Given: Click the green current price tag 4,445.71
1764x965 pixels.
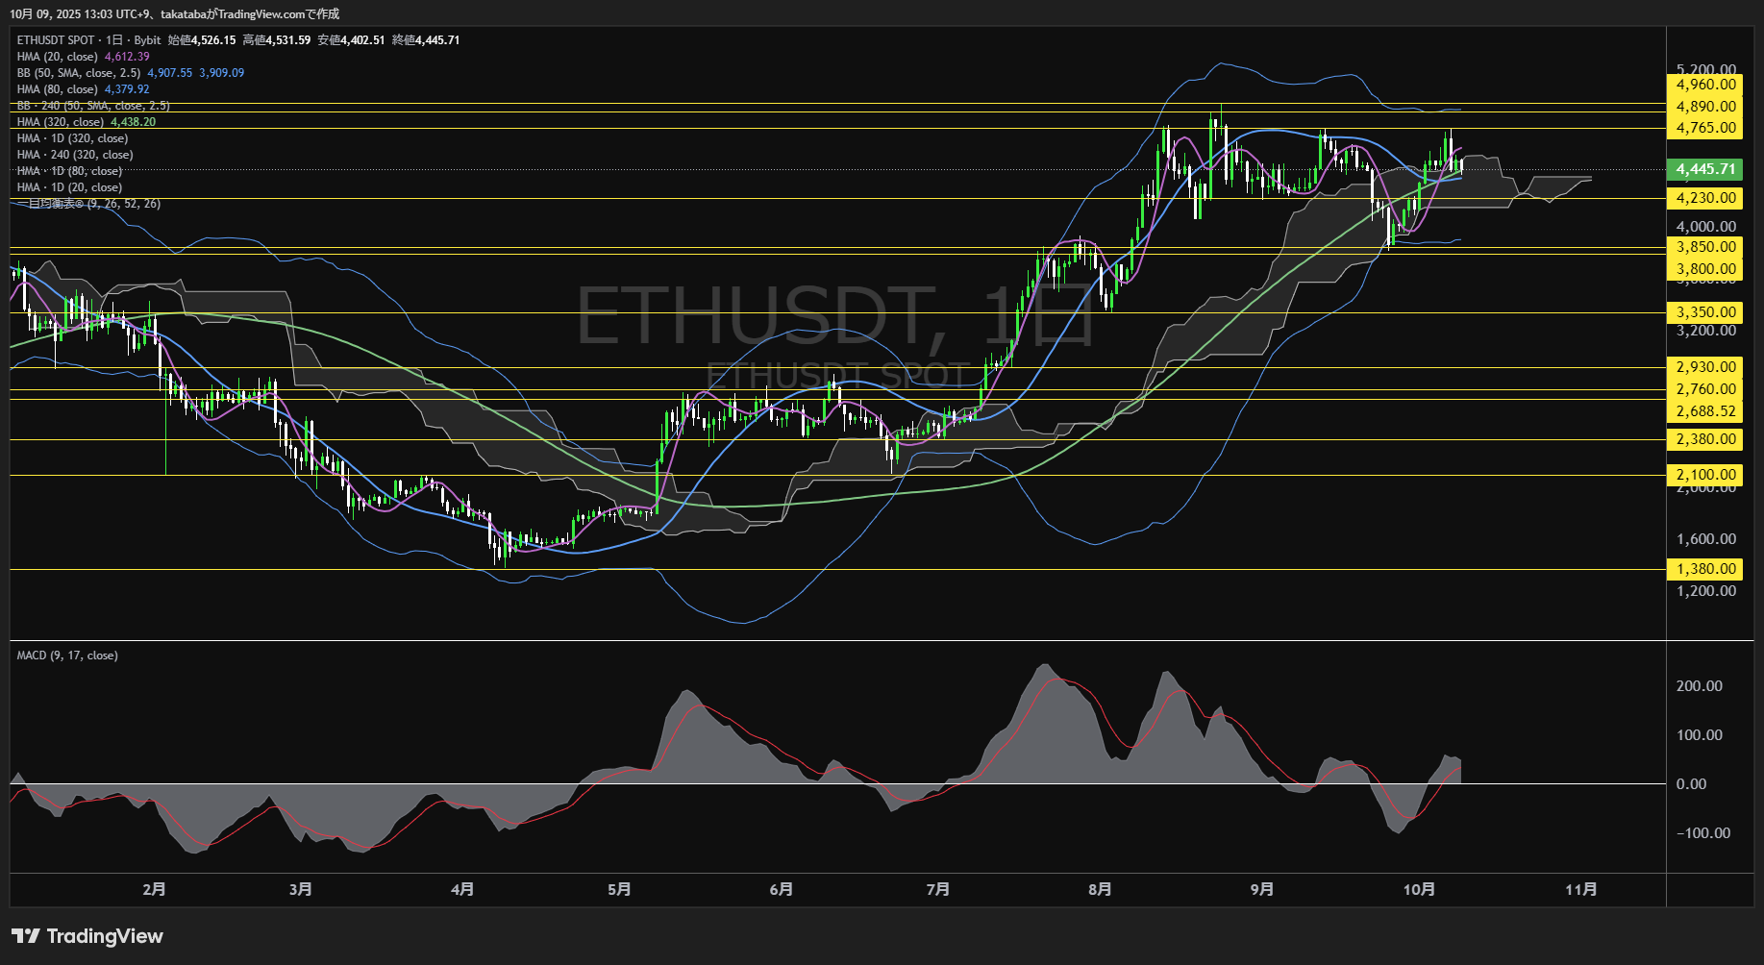Looking at the screenshot, I should 1705,169.
